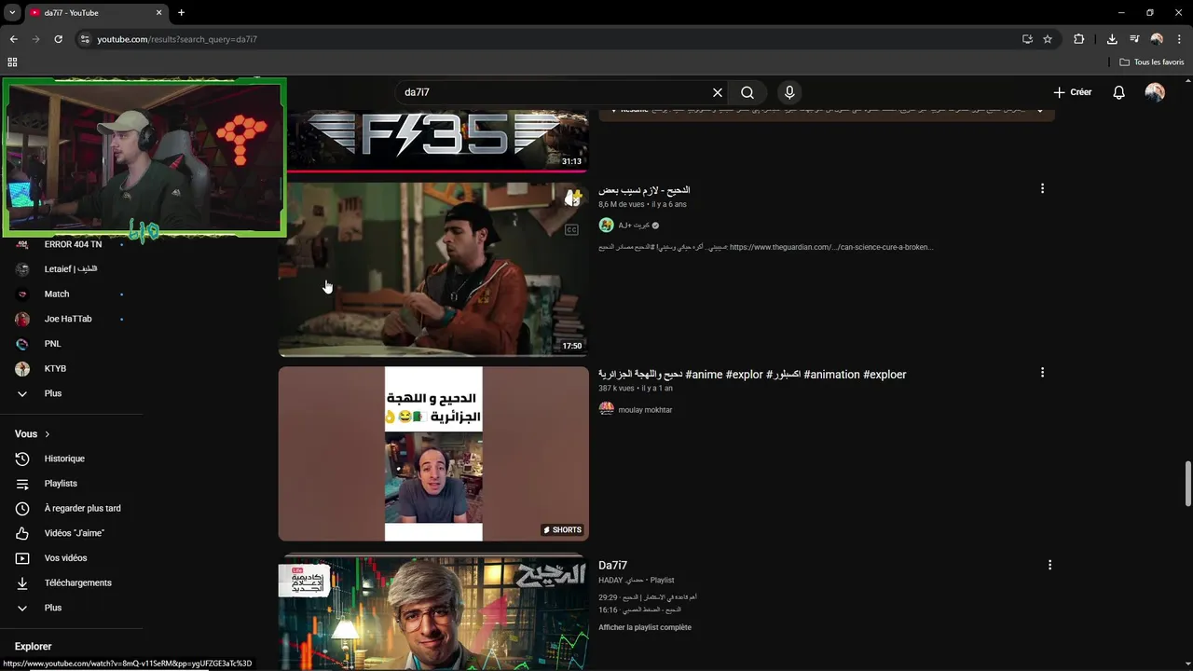Click the page vertical scrollbar thumb

pos(1187,484)
